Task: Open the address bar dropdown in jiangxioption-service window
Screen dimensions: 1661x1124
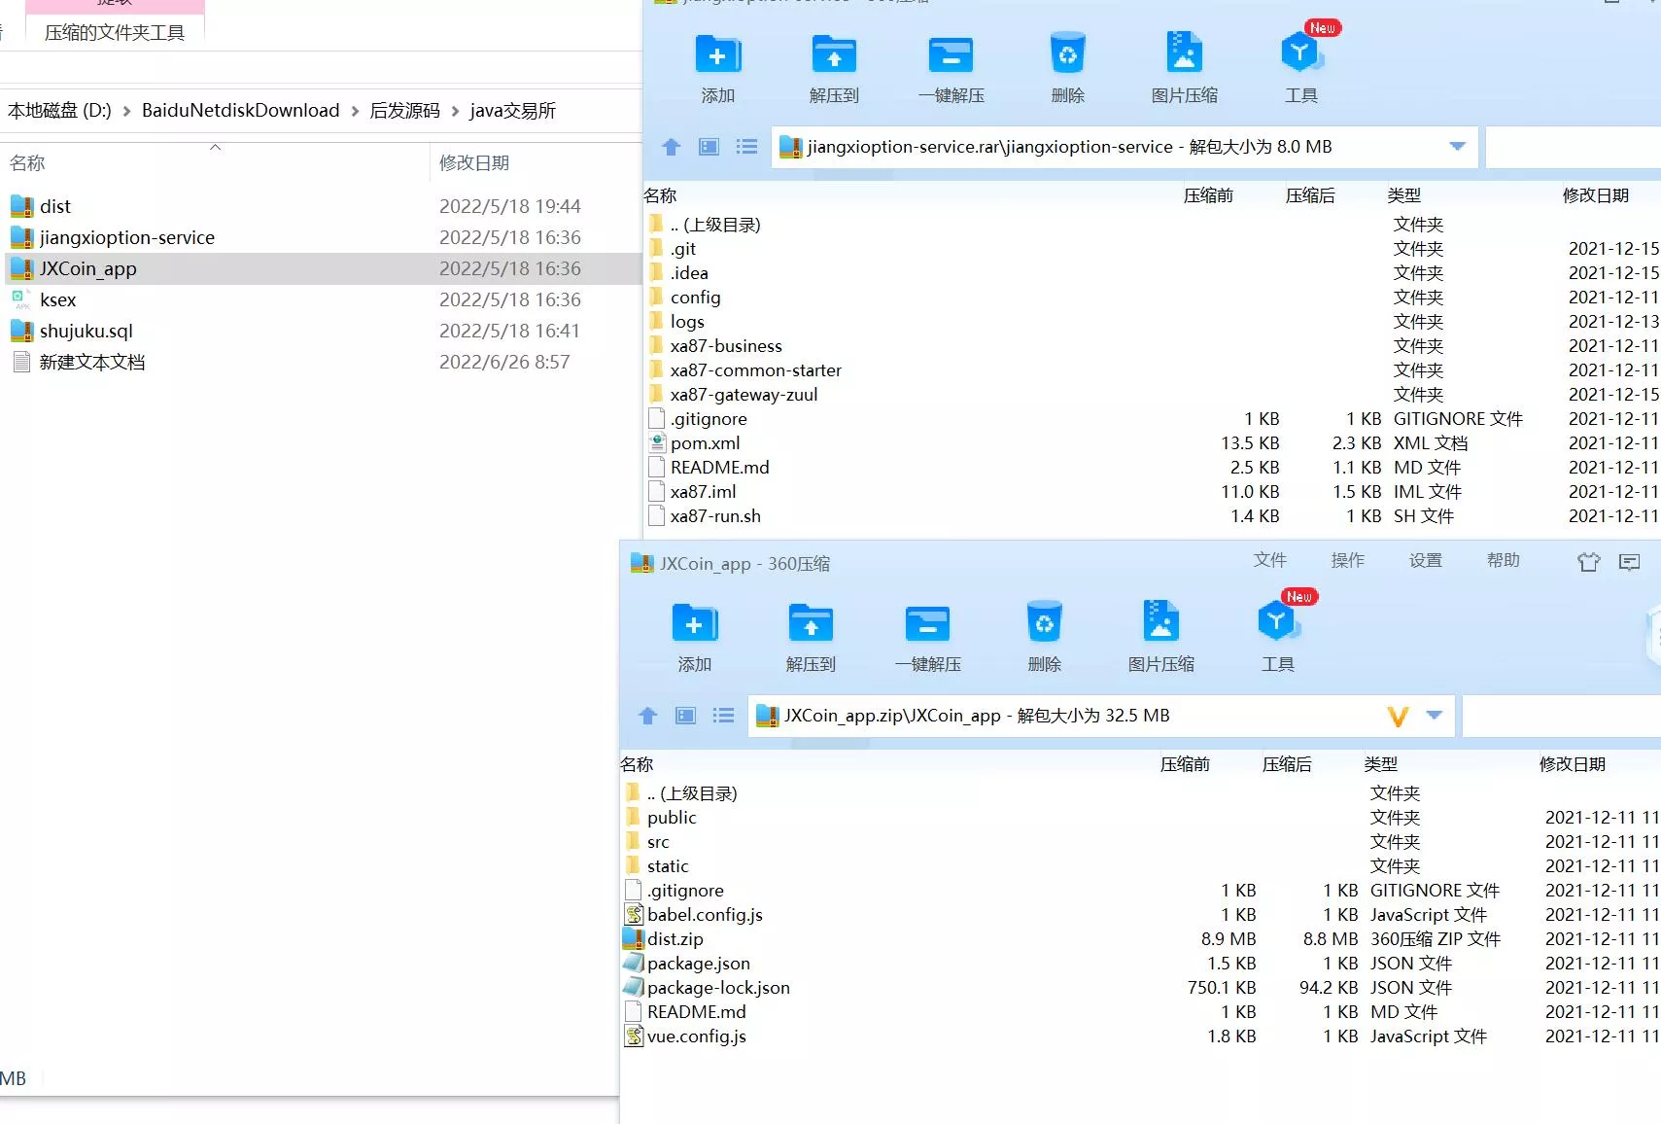Action: (x=1457, y=146)
